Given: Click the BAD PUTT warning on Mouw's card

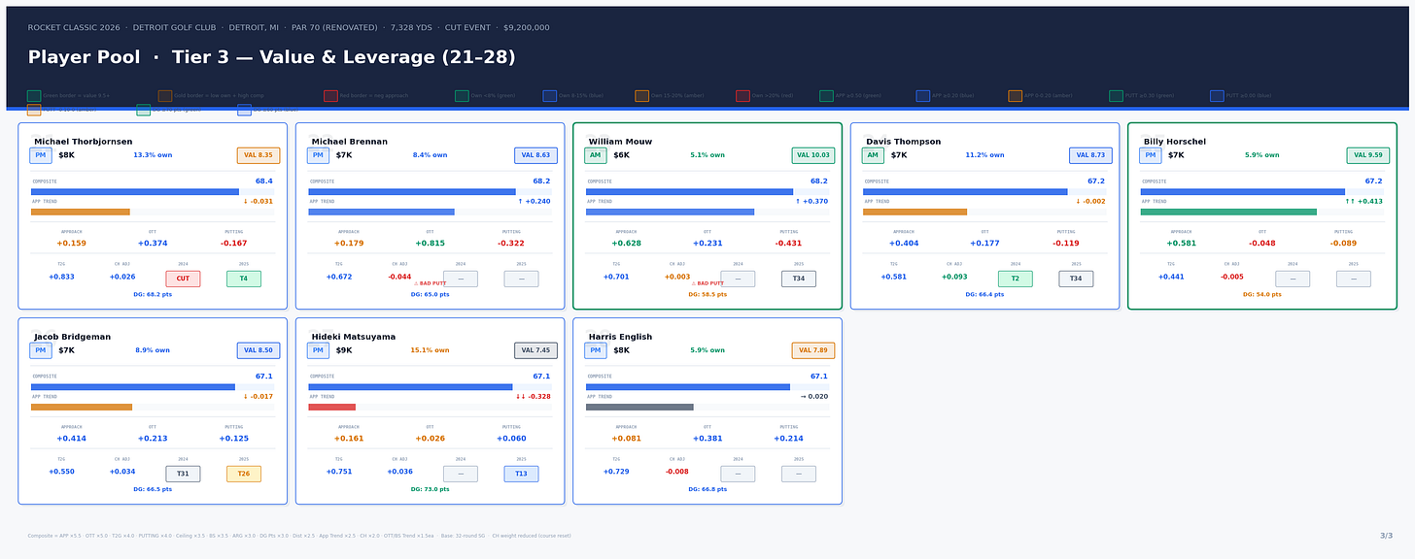Looking at the screenshot, I should tap(707, 283).
